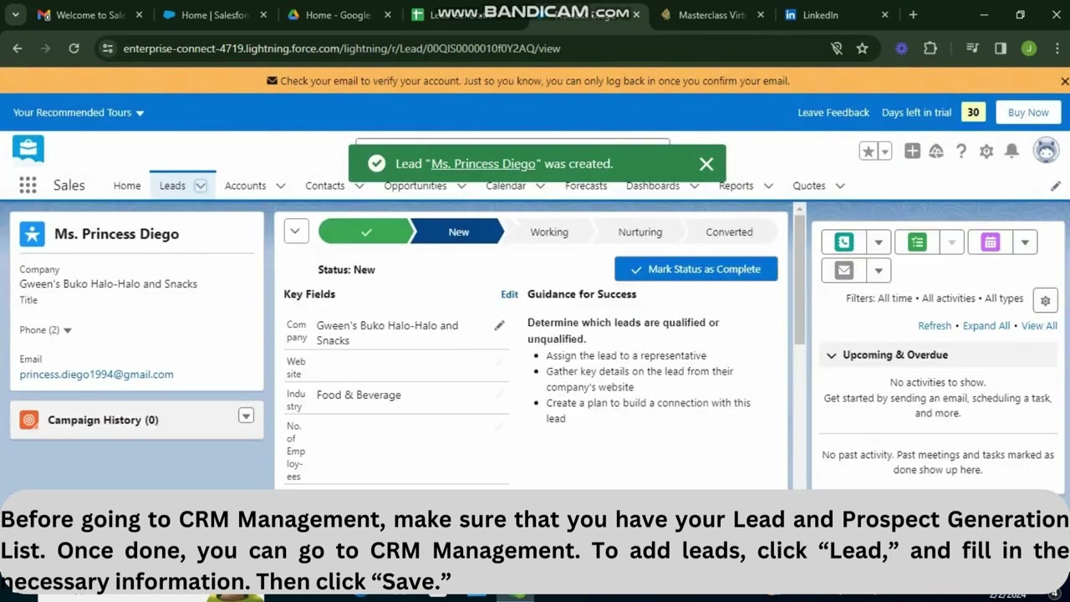The height and width of the screenshot is (602, 1070).
Task: Expand the Phone (2) dropdown
Action: pyautogui.click(x=68, y=330)
